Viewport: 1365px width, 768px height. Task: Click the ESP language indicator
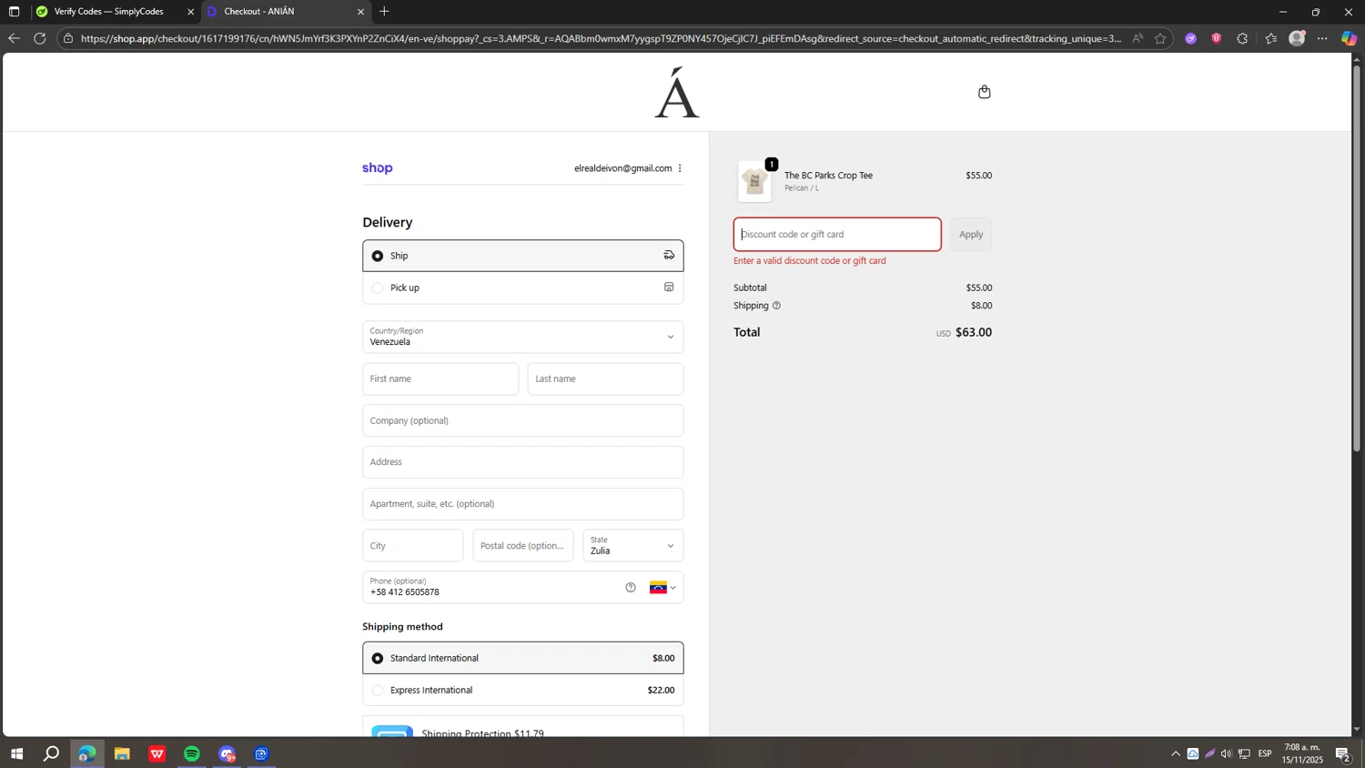point(1265,754)
